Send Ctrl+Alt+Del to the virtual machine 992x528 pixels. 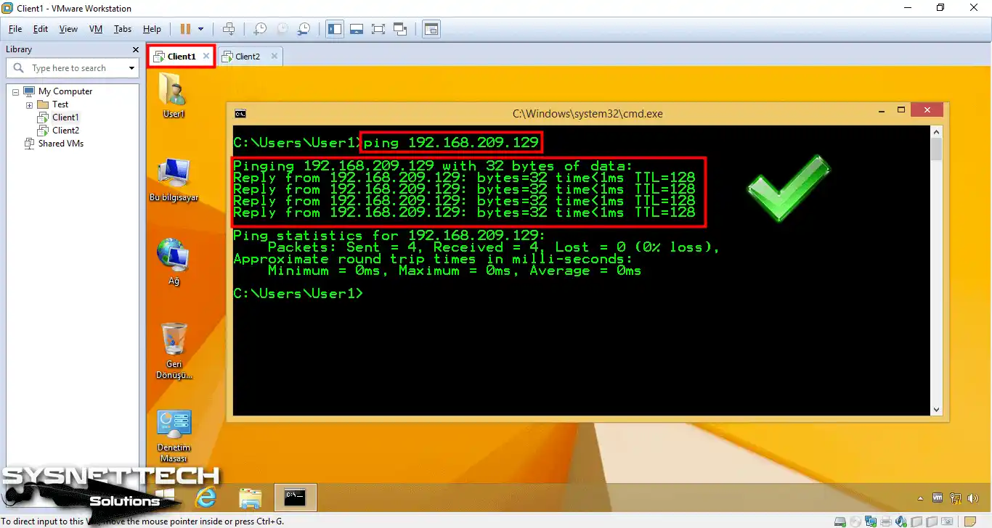[229, 29]
